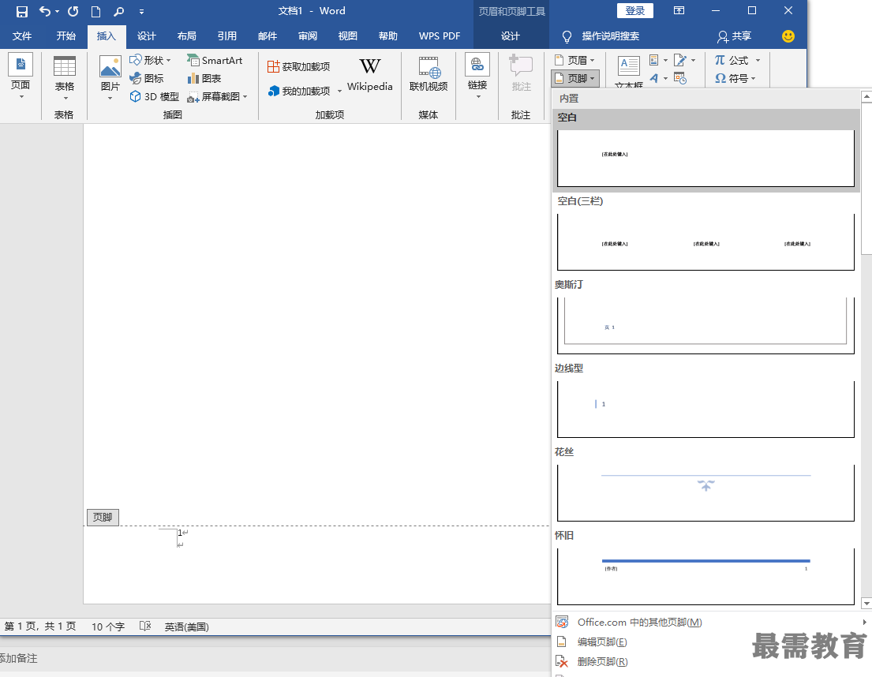
Task: Click the Symbol (符号) omega icon
Action: (720, 78)
